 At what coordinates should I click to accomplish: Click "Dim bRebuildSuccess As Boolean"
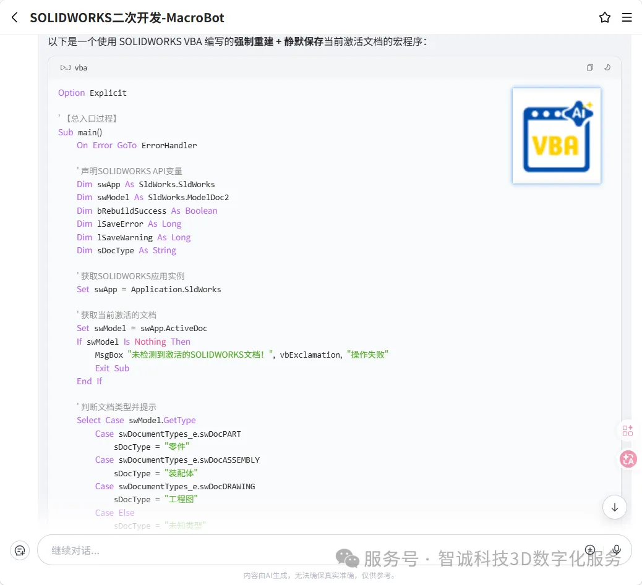(x=147, y=211)
